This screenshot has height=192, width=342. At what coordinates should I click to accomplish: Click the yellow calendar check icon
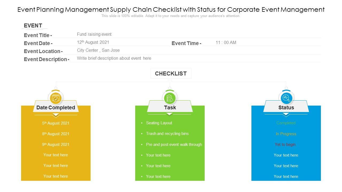pyautogui.click(x=56, y=99)
